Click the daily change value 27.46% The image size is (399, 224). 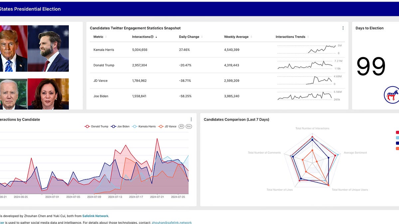coord(184,50)
